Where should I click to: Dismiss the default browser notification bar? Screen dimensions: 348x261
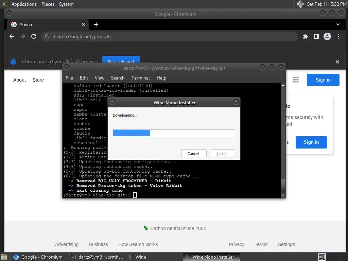337,62
